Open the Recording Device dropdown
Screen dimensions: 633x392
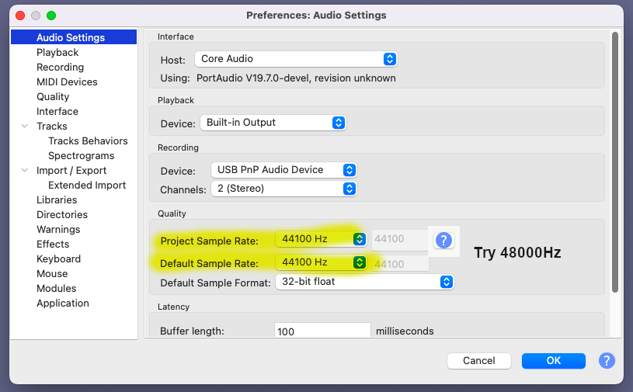click(283, 170)
